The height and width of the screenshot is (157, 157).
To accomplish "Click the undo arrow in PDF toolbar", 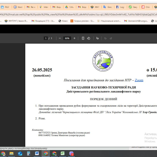I will 105,38.
